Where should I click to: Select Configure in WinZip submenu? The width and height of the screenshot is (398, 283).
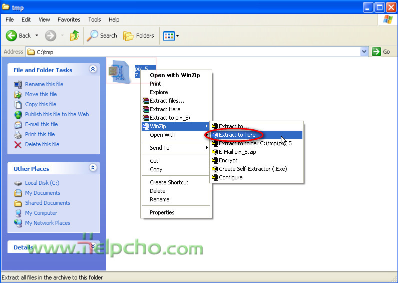256,177
